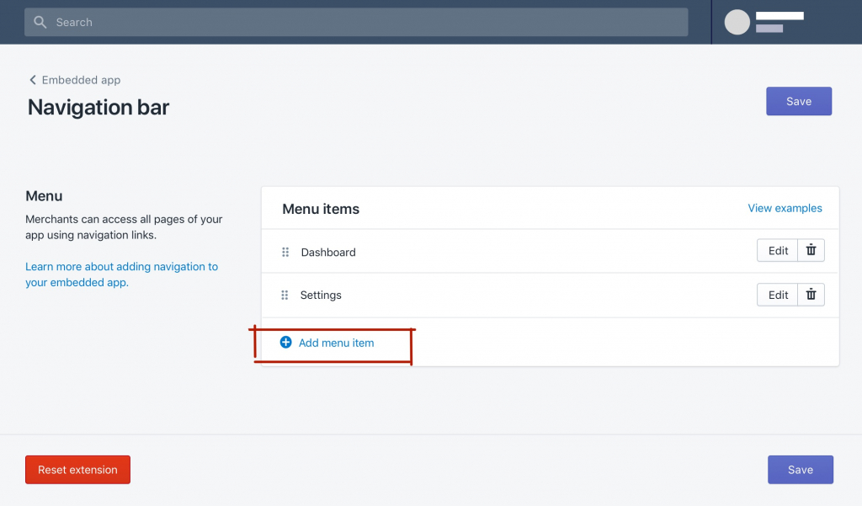The image size is (862, 506).
Task: Focus the Search input field
Action: (356, 22)
